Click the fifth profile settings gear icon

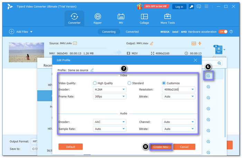(x=208, y=119)
